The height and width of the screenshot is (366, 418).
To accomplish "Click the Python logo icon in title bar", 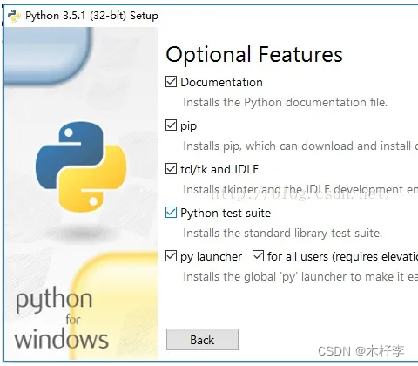I will click(x=14, y=16).
